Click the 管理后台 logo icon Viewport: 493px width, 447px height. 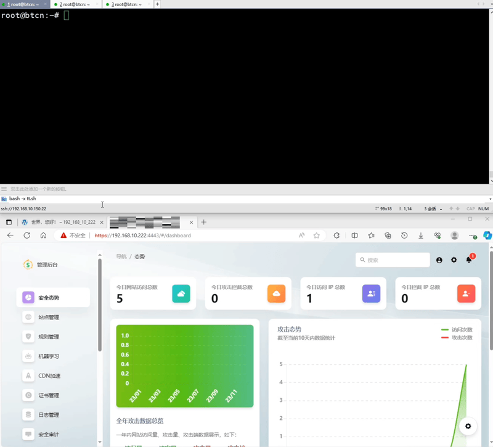[28, 265]
